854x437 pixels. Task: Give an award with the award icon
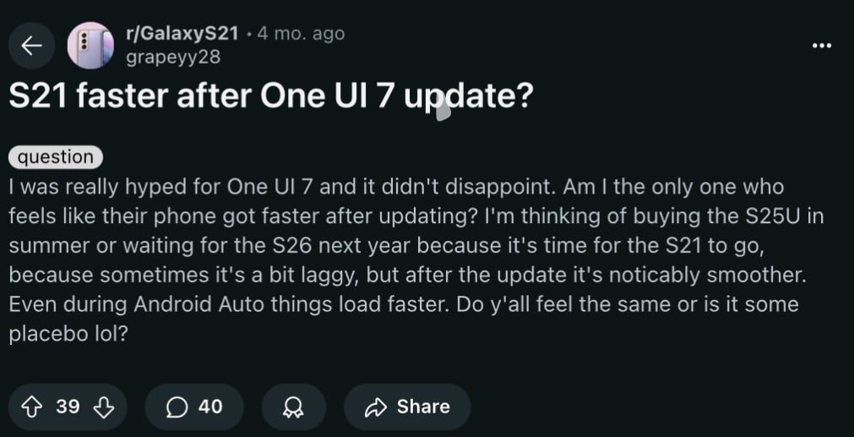293,407
